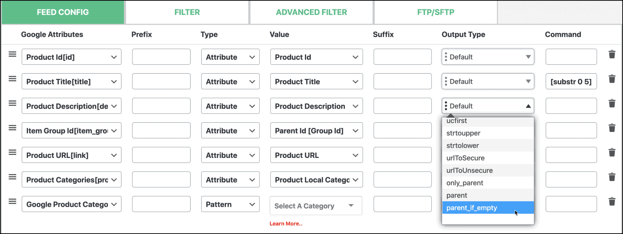
Task: Delete the Product URL attribute row
Action: 612,153
